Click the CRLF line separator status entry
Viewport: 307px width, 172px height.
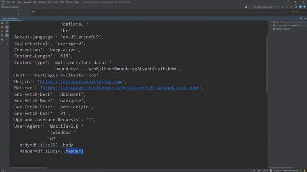(259, 171)
